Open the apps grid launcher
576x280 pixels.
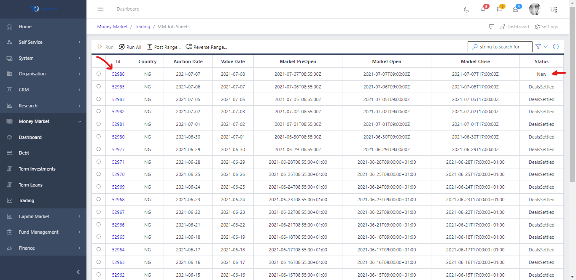click(x=554, y=9)
